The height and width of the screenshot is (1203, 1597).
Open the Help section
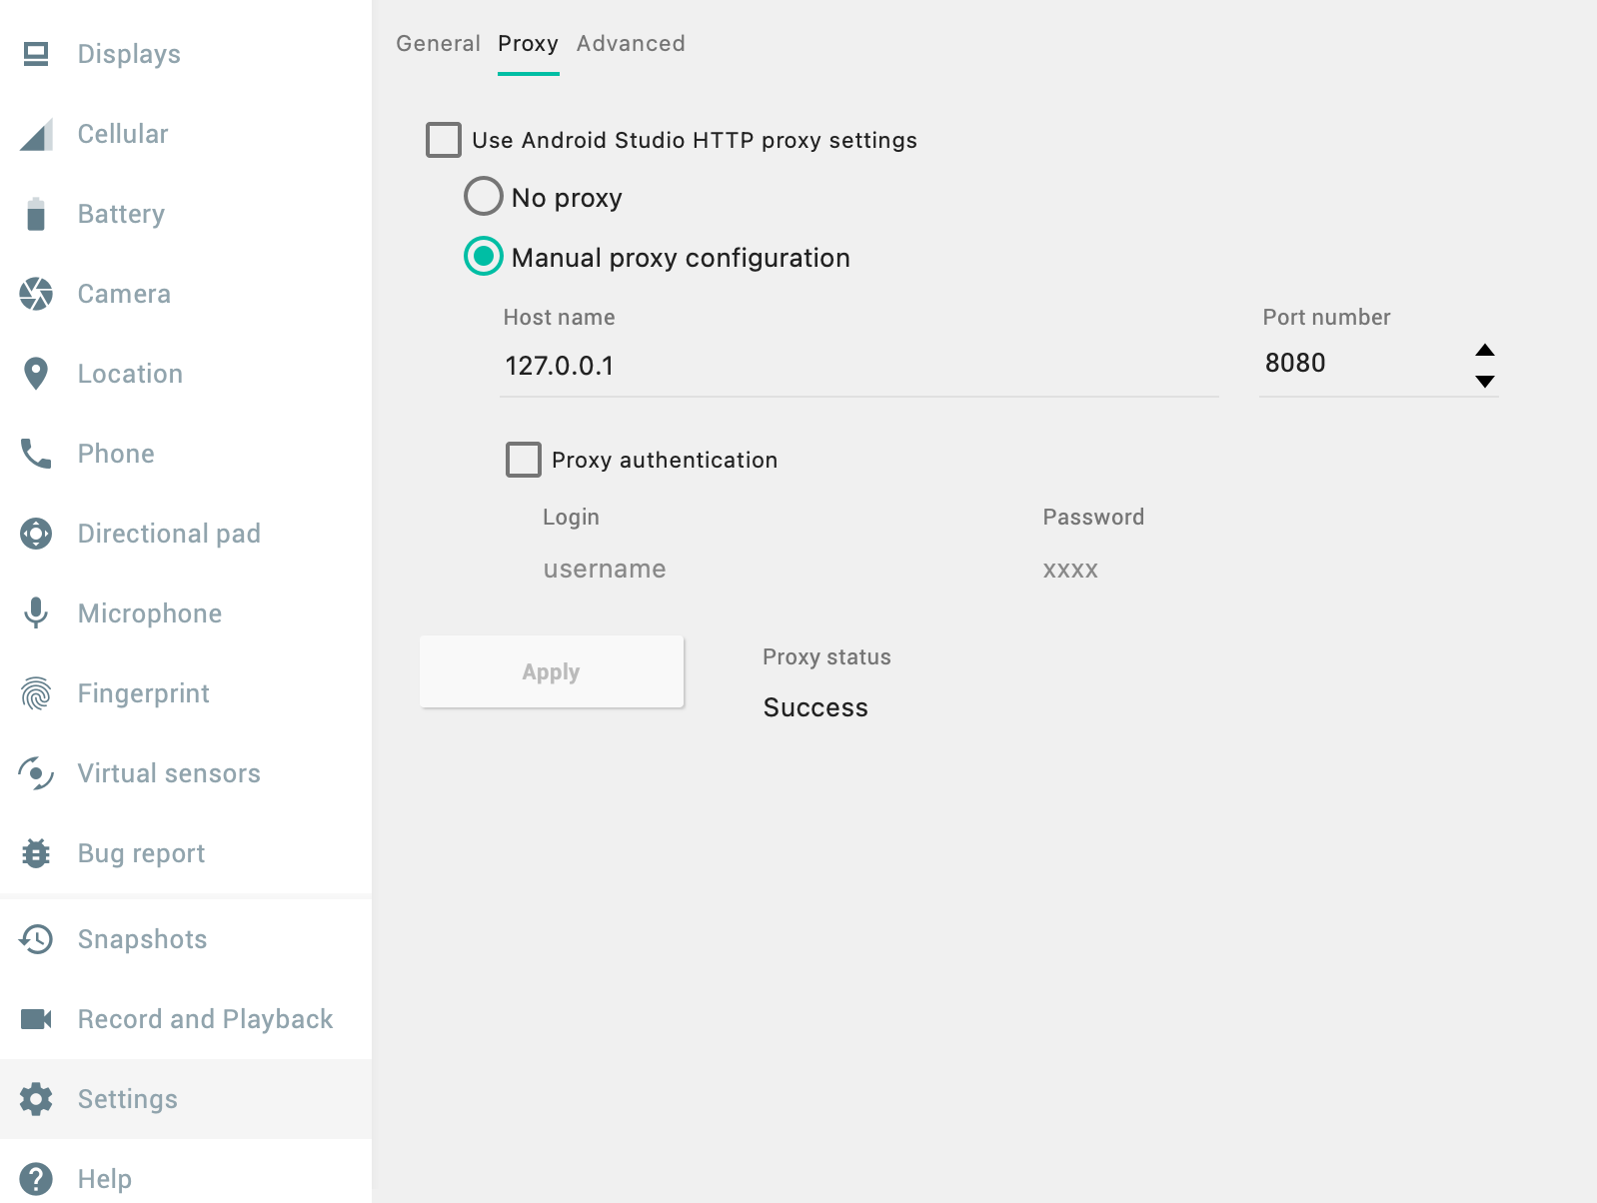104,1178
